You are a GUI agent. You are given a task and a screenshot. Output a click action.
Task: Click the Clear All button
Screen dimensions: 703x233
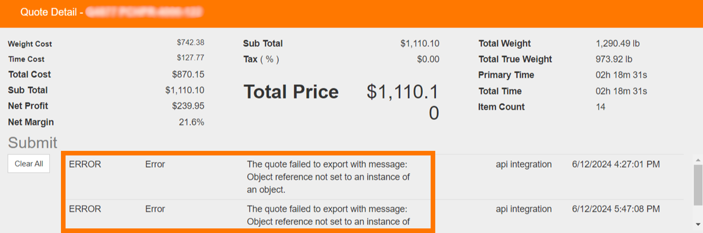29,164
